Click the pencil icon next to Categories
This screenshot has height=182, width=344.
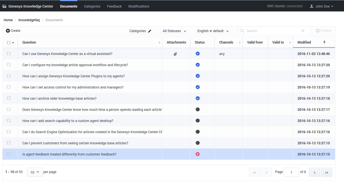click(150, 31)
